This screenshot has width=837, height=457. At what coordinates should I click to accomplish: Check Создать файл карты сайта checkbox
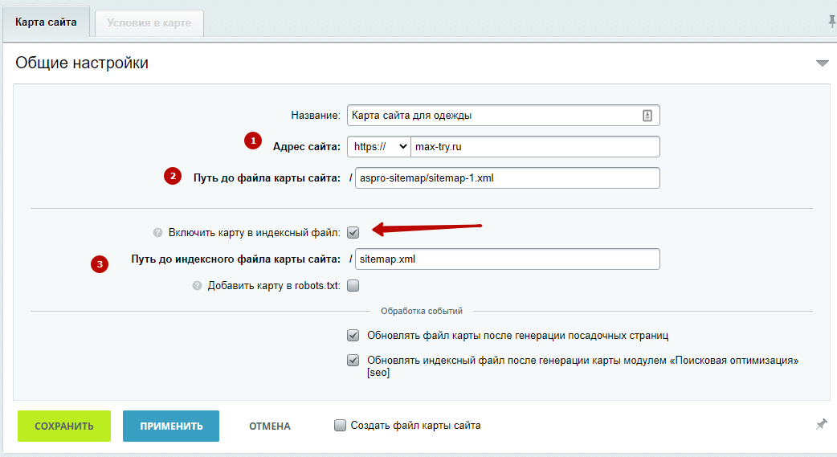341,426
